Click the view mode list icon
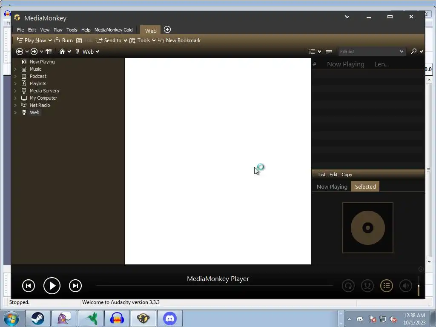436x327 pixels. (x=312, y=52)
